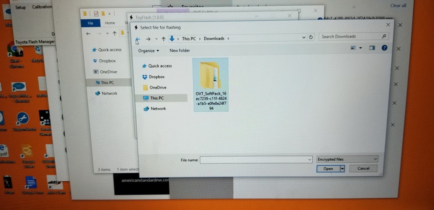Open the File tab in File Explorer

[x=91, y=23]
